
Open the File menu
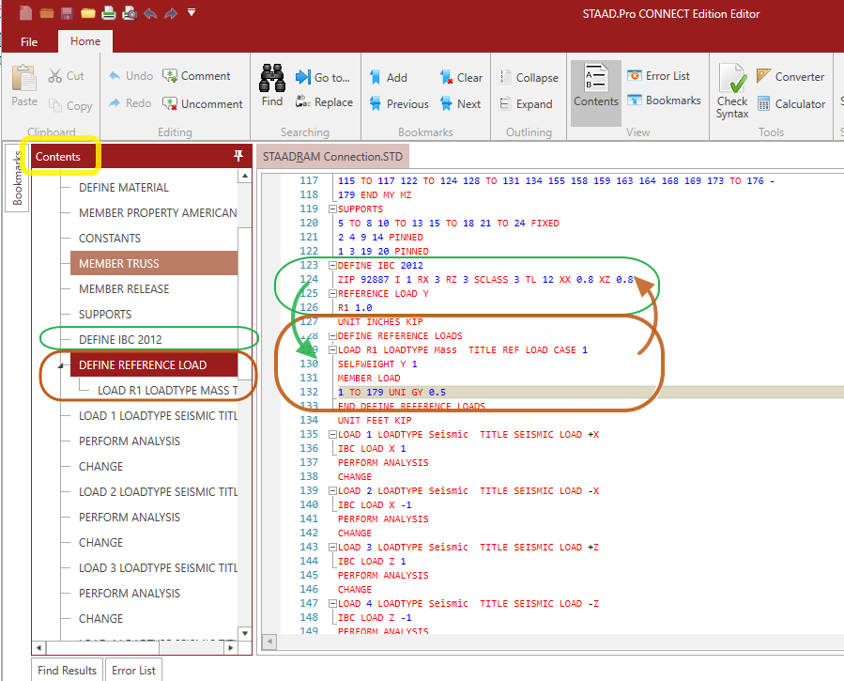(29, 41)
